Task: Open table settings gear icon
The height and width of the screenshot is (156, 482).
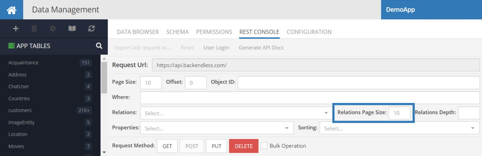Action: point(53,29)
